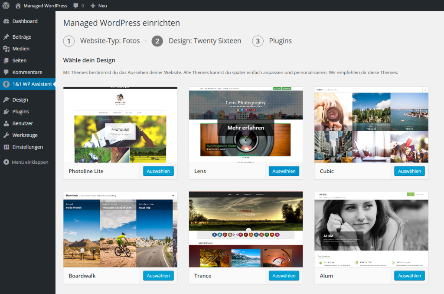Screen dimensions: 444x294
Task: Choose Auswählen for Alum theme
Action: pos(409,276)
